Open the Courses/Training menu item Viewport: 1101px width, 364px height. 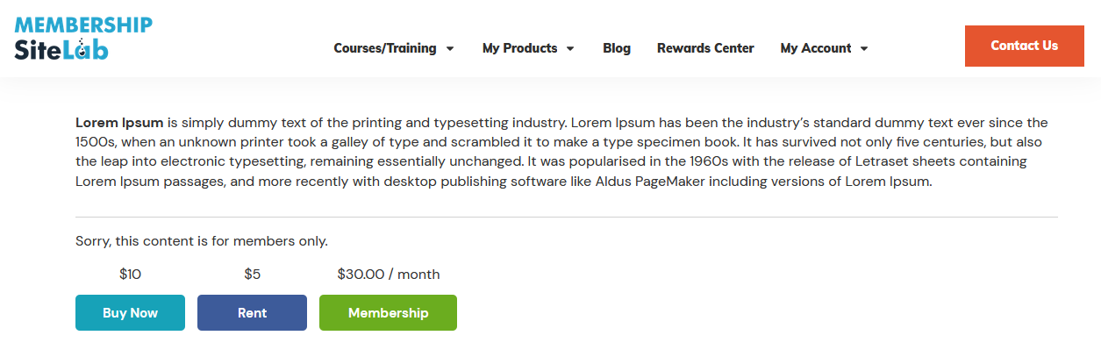[384, 48]
